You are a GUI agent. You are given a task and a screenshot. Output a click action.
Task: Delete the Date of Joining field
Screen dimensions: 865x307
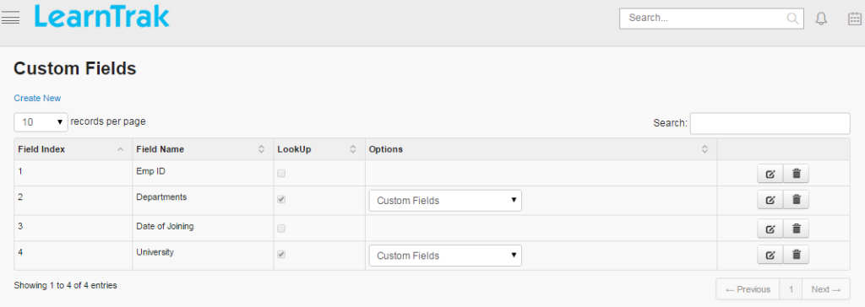[796, 229]
